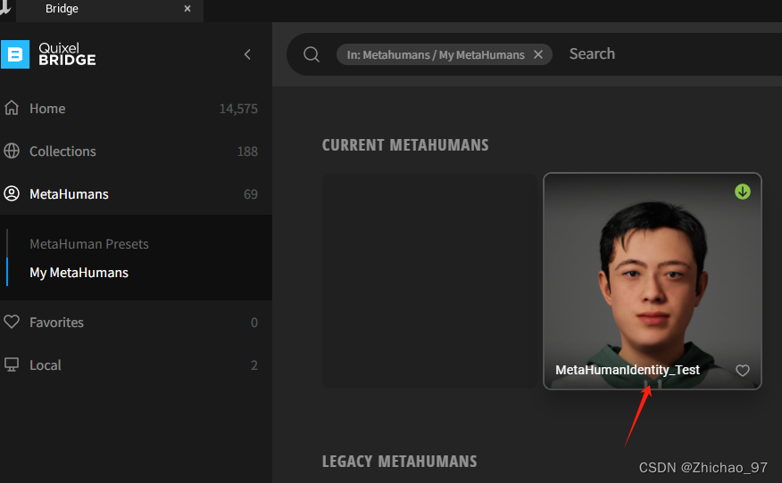Viewport: 782px width, 483px height.
Task: Select the MetaHumans sidebar entry
Action: (x=136, y=194)
